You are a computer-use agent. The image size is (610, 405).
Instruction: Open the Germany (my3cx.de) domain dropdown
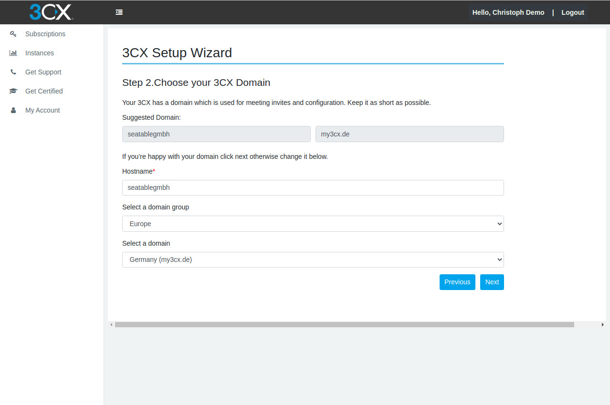pyautogui.click(x=313, y=260)
